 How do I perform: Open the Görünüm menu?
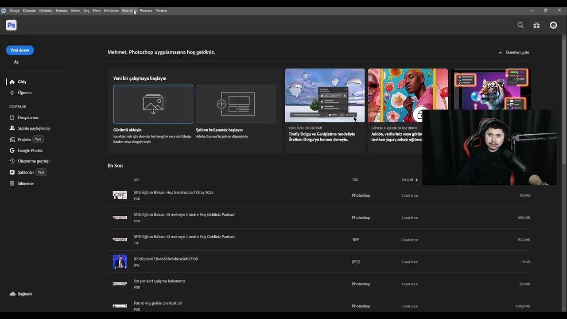(x=111, y=11)
